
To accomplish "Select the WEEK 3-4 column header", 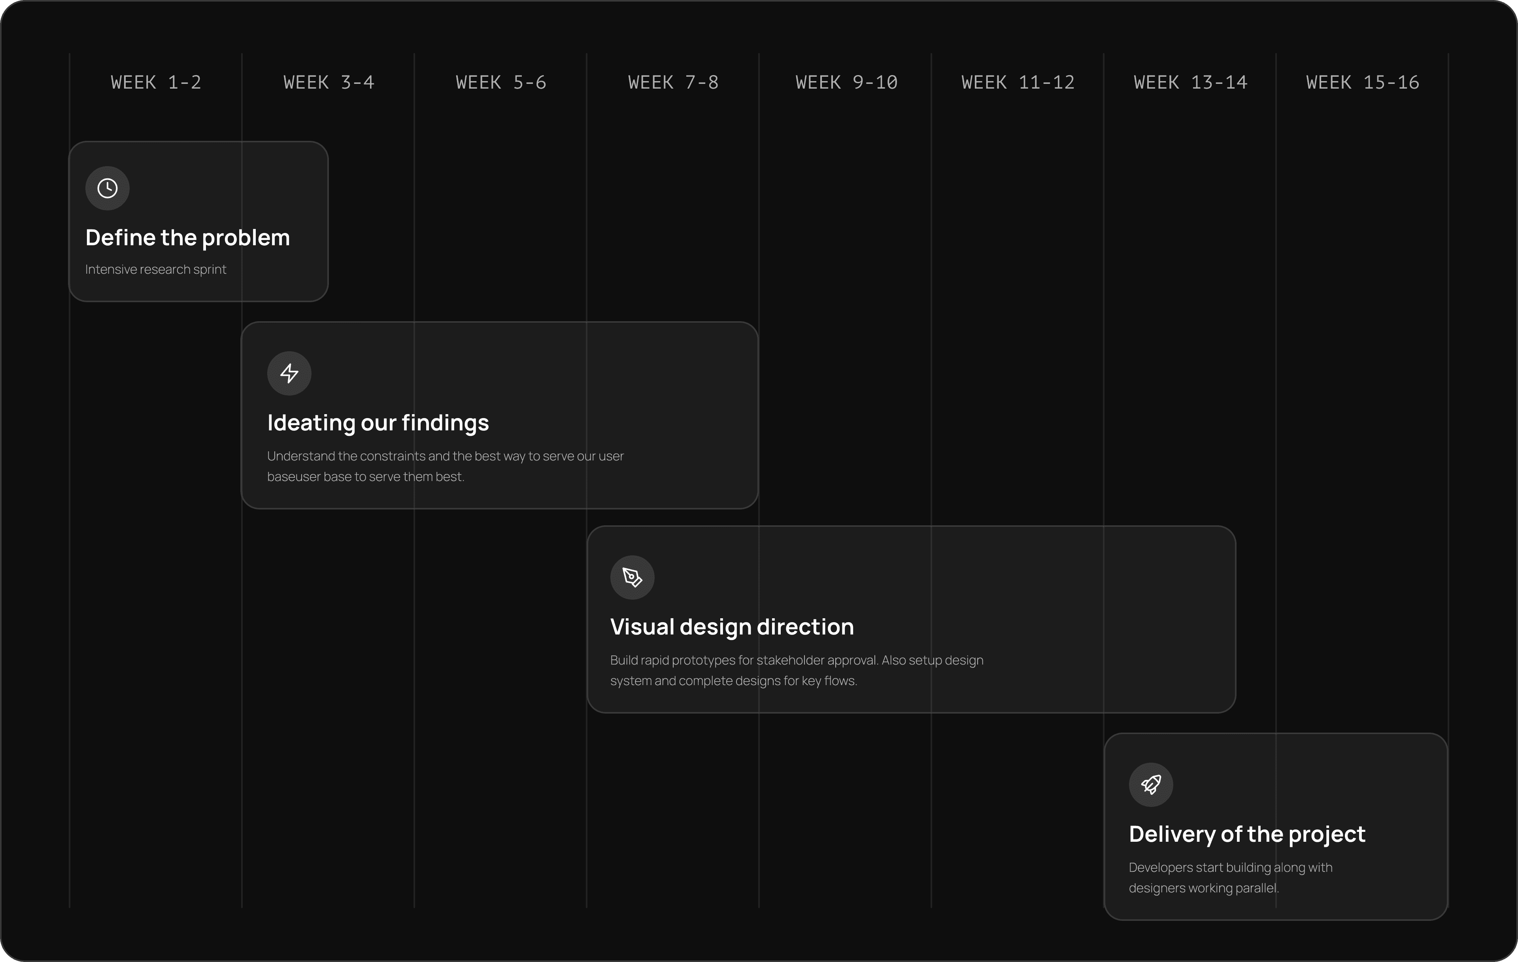I will 329,83.
